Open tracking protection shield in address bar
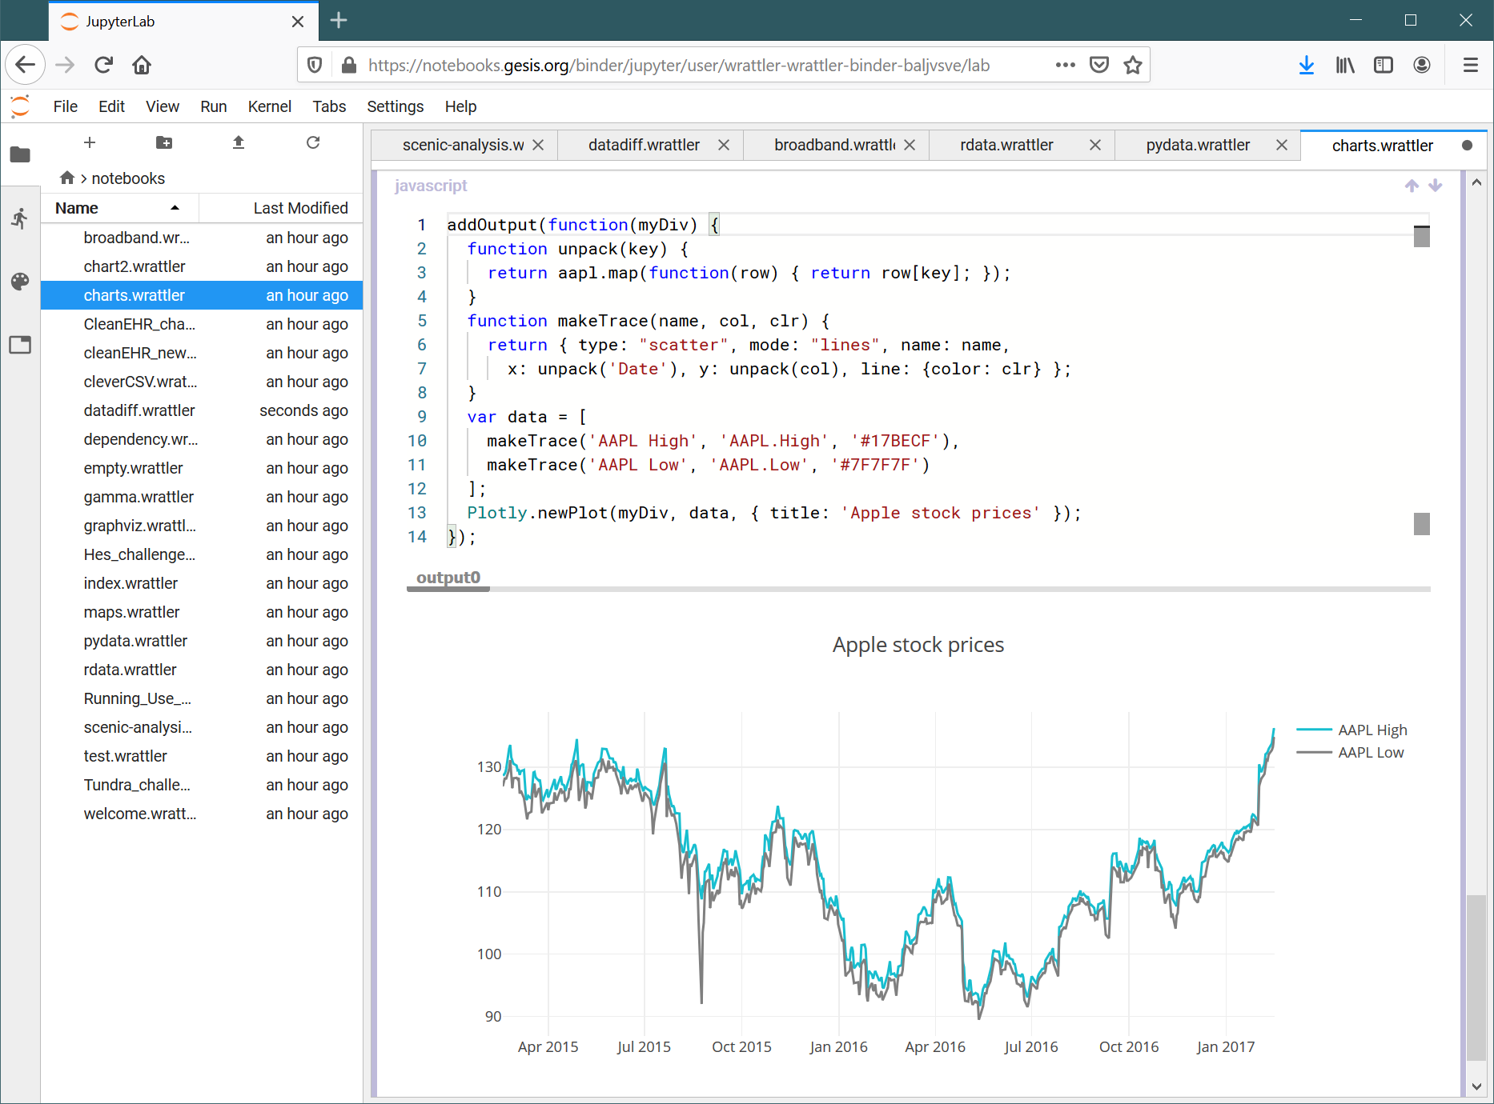 click(x=315, y=65)
